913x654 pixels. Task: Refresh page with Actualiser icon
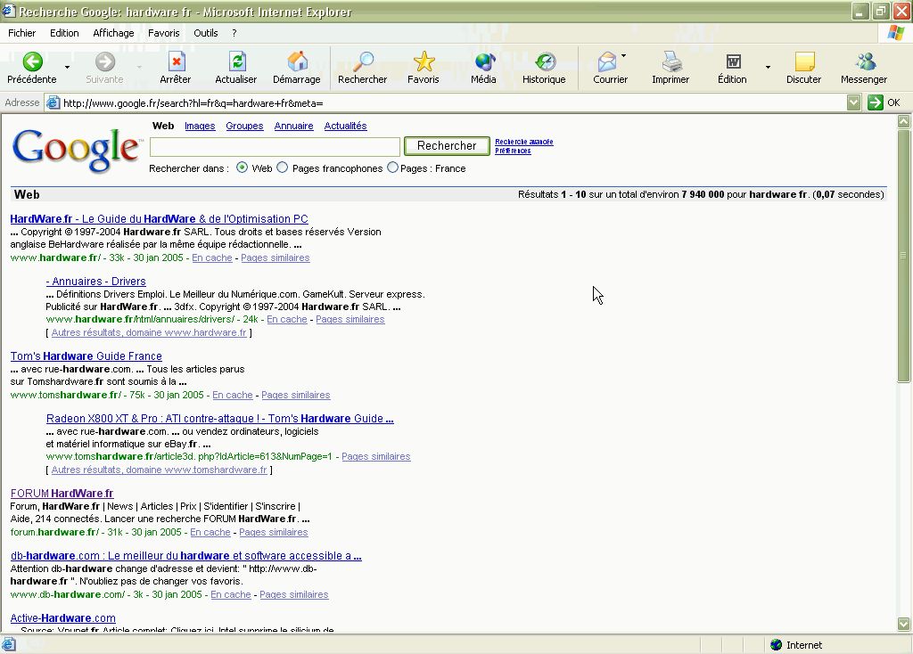click(x=236, y=61)
